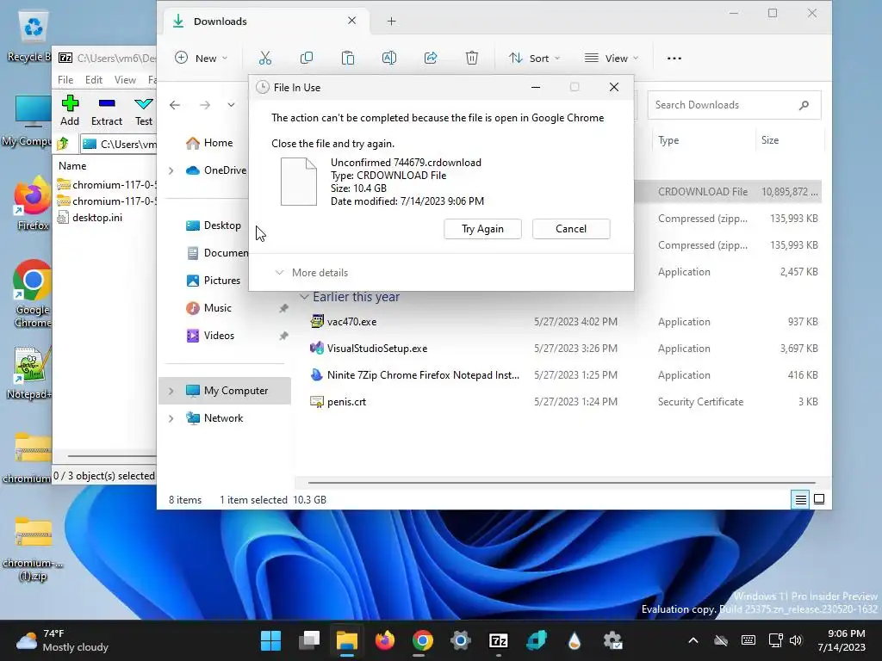Click the search magnifier icon in Search Downloads

click(x=804, y=105)
